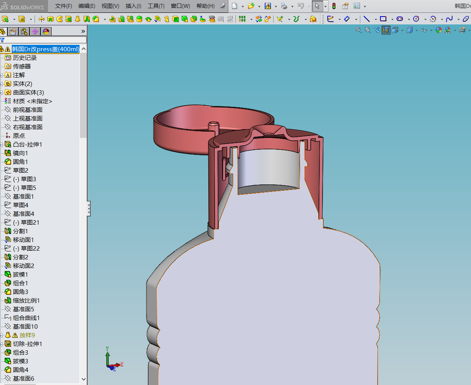Open the Line tool dropdown arrow
Screen dimensions: 471x385
[375, 19]
